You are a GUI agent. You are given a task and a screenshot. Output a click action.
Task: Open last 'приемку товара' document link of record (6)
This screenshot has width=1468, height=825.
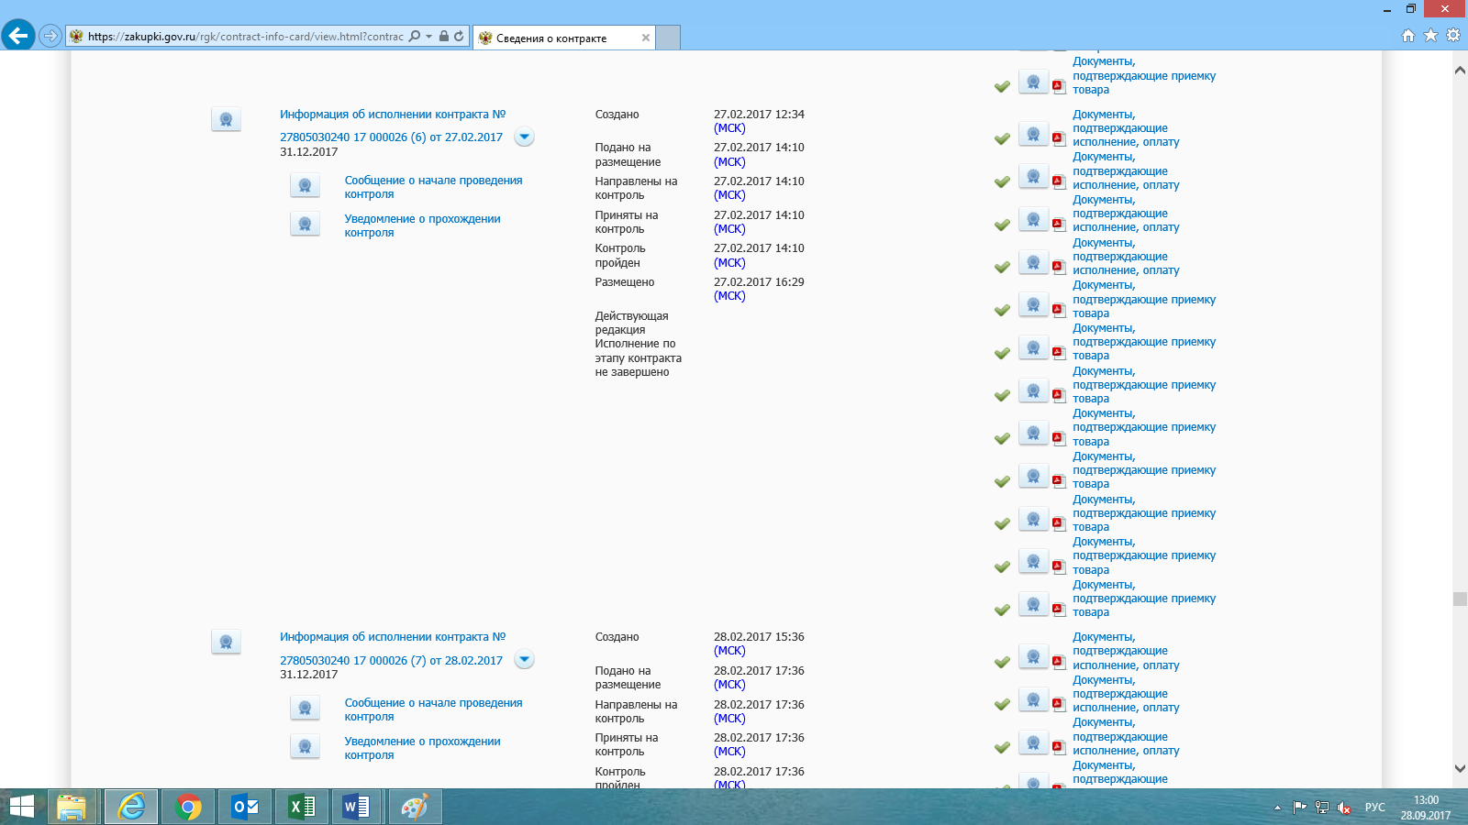pos(1144,599)
